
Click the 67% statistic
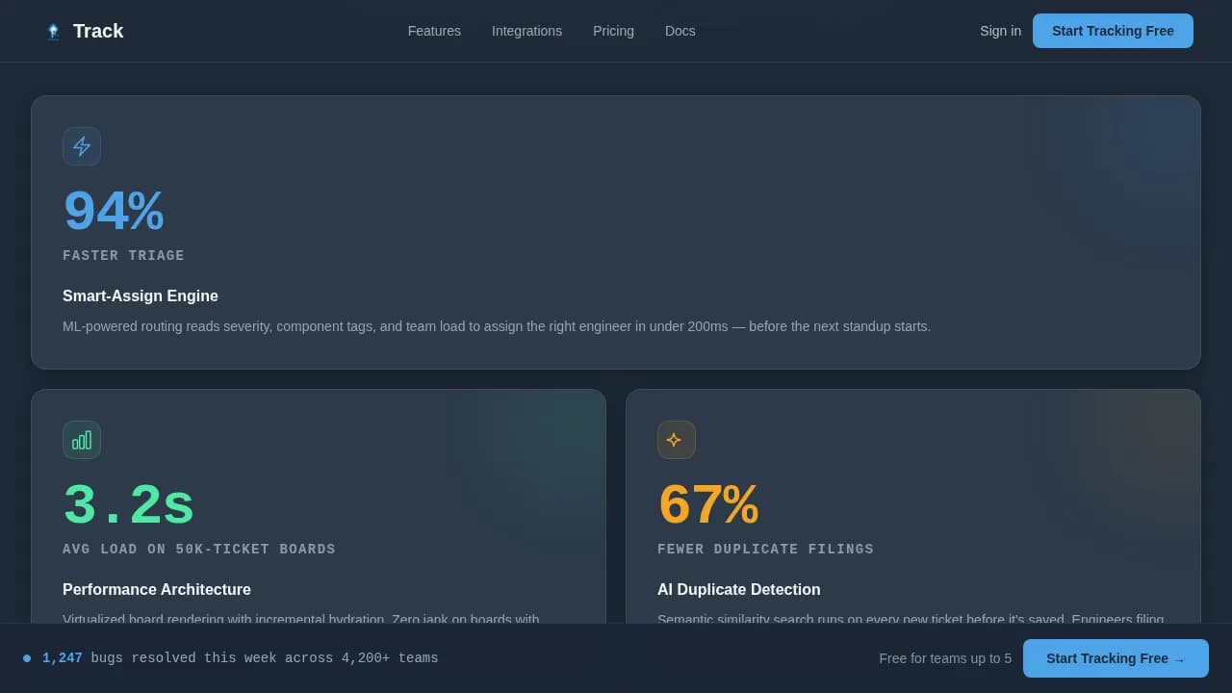point(707,505)
